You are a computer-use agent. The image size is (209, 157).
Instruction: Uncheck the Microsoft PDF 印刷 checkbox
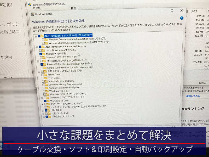coord(40,54)
